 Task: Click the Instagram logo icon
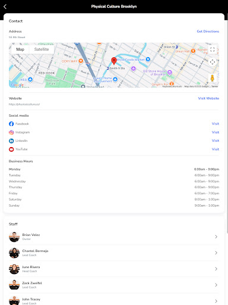[x=11, y=132]
